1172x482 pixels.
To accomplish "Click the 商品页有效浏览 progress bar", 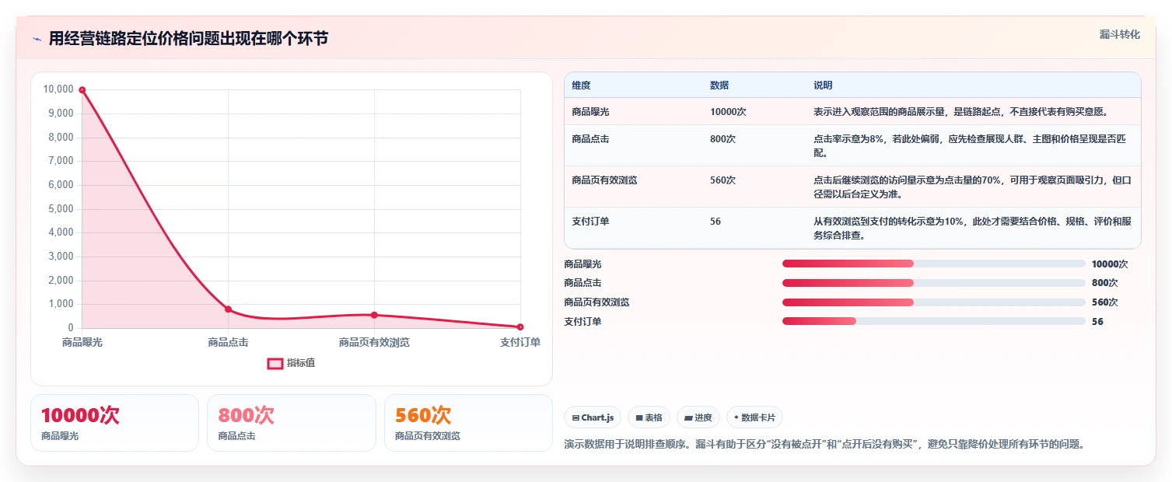I will tap(933, 302).
